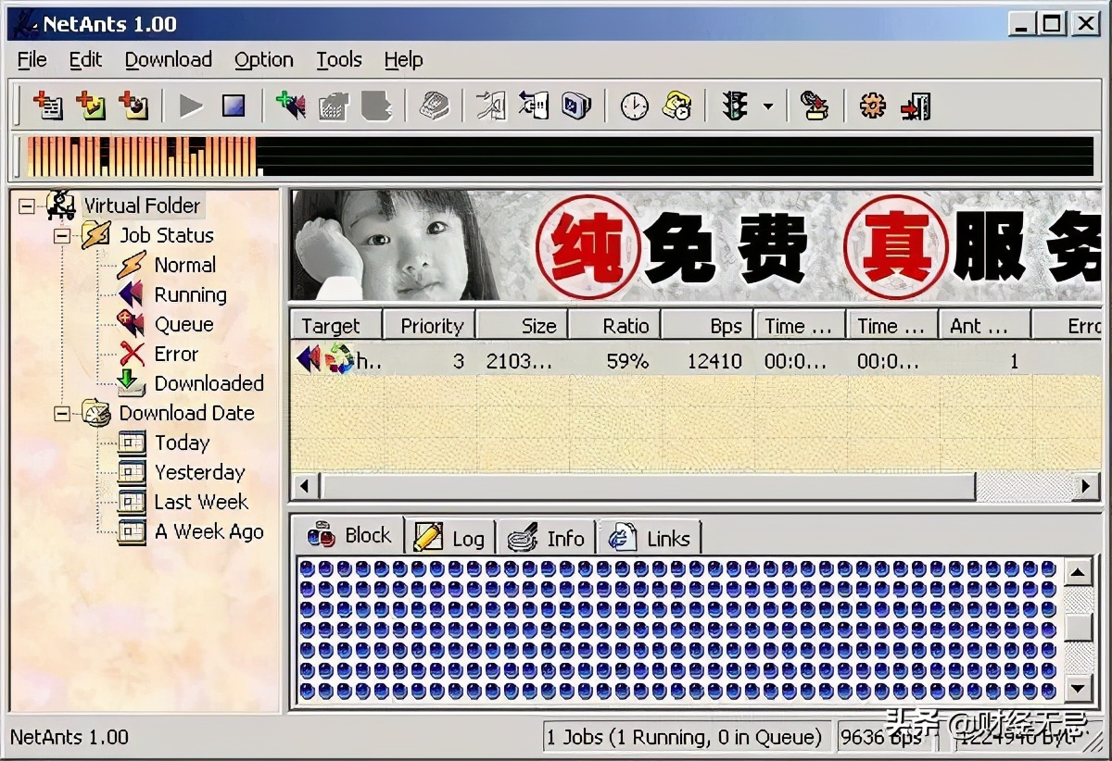Viewport: 1112px width, 761px height.
Task: Sort job list by Ratio column
Action: pyautogui.click(x=614, y=326)
